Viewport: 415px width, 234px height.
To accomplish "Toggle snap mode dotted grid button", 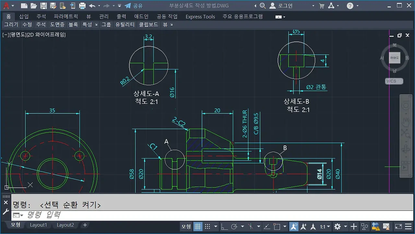I will pyautogui.click(x=207, y=227).
